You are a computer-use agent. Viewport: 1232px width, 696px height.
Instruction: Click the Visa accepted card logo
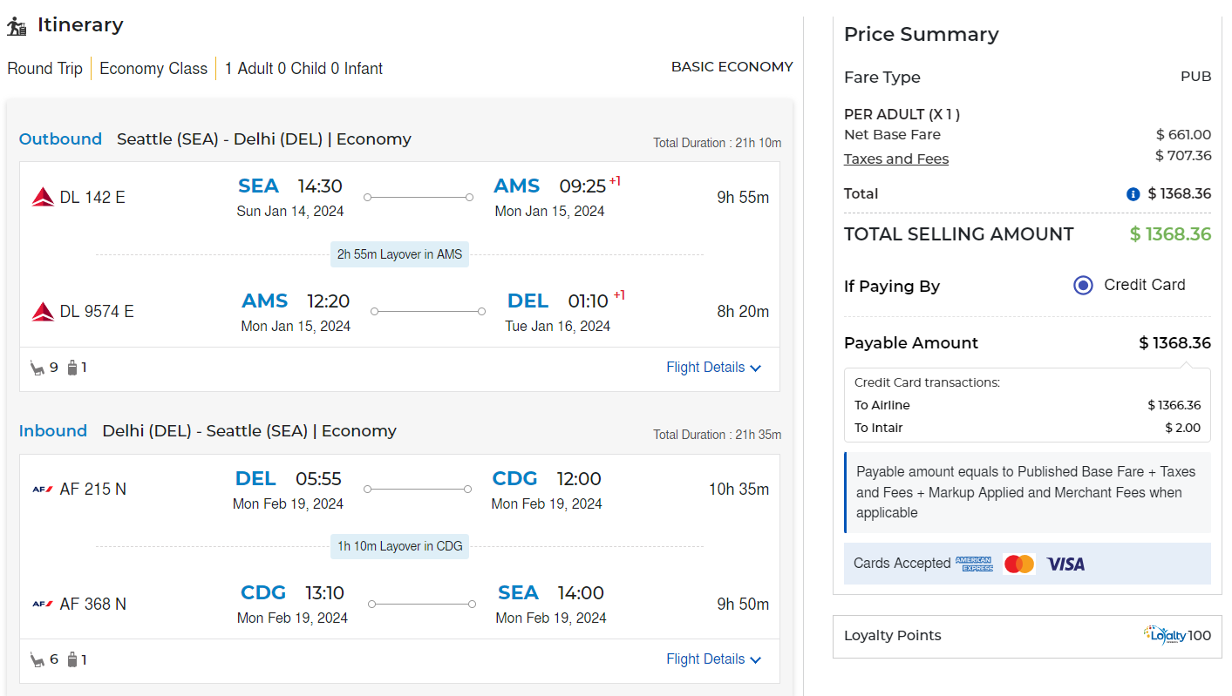1065,564
